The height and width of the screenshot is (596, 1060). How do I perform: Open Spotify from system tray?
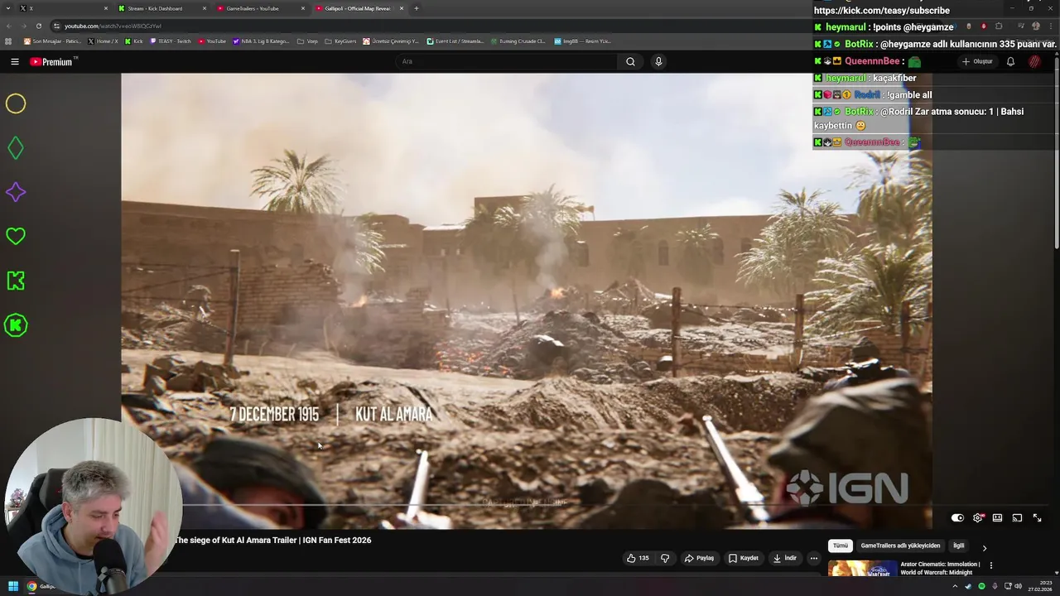click(x=981, y=586)
